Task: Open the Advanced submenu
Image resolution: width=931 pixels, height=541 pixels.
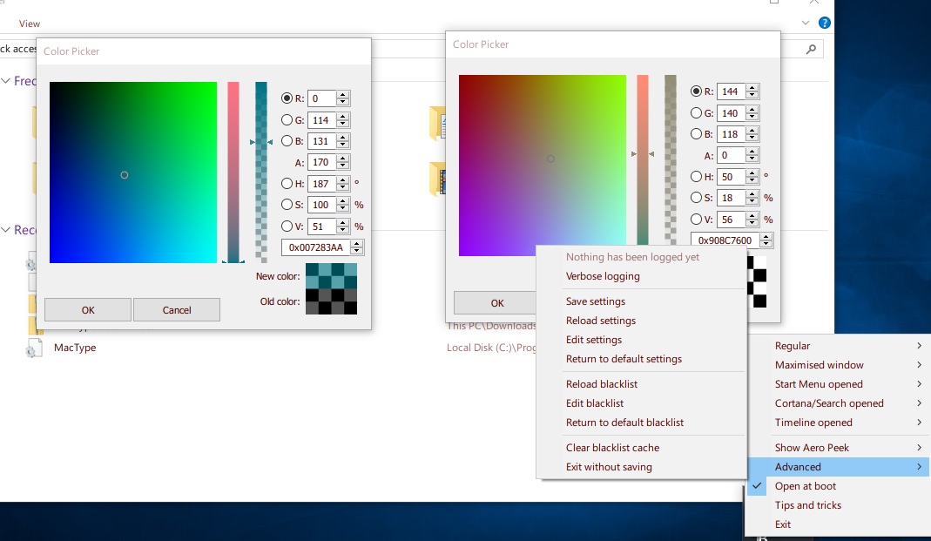Action: (837, 467)
